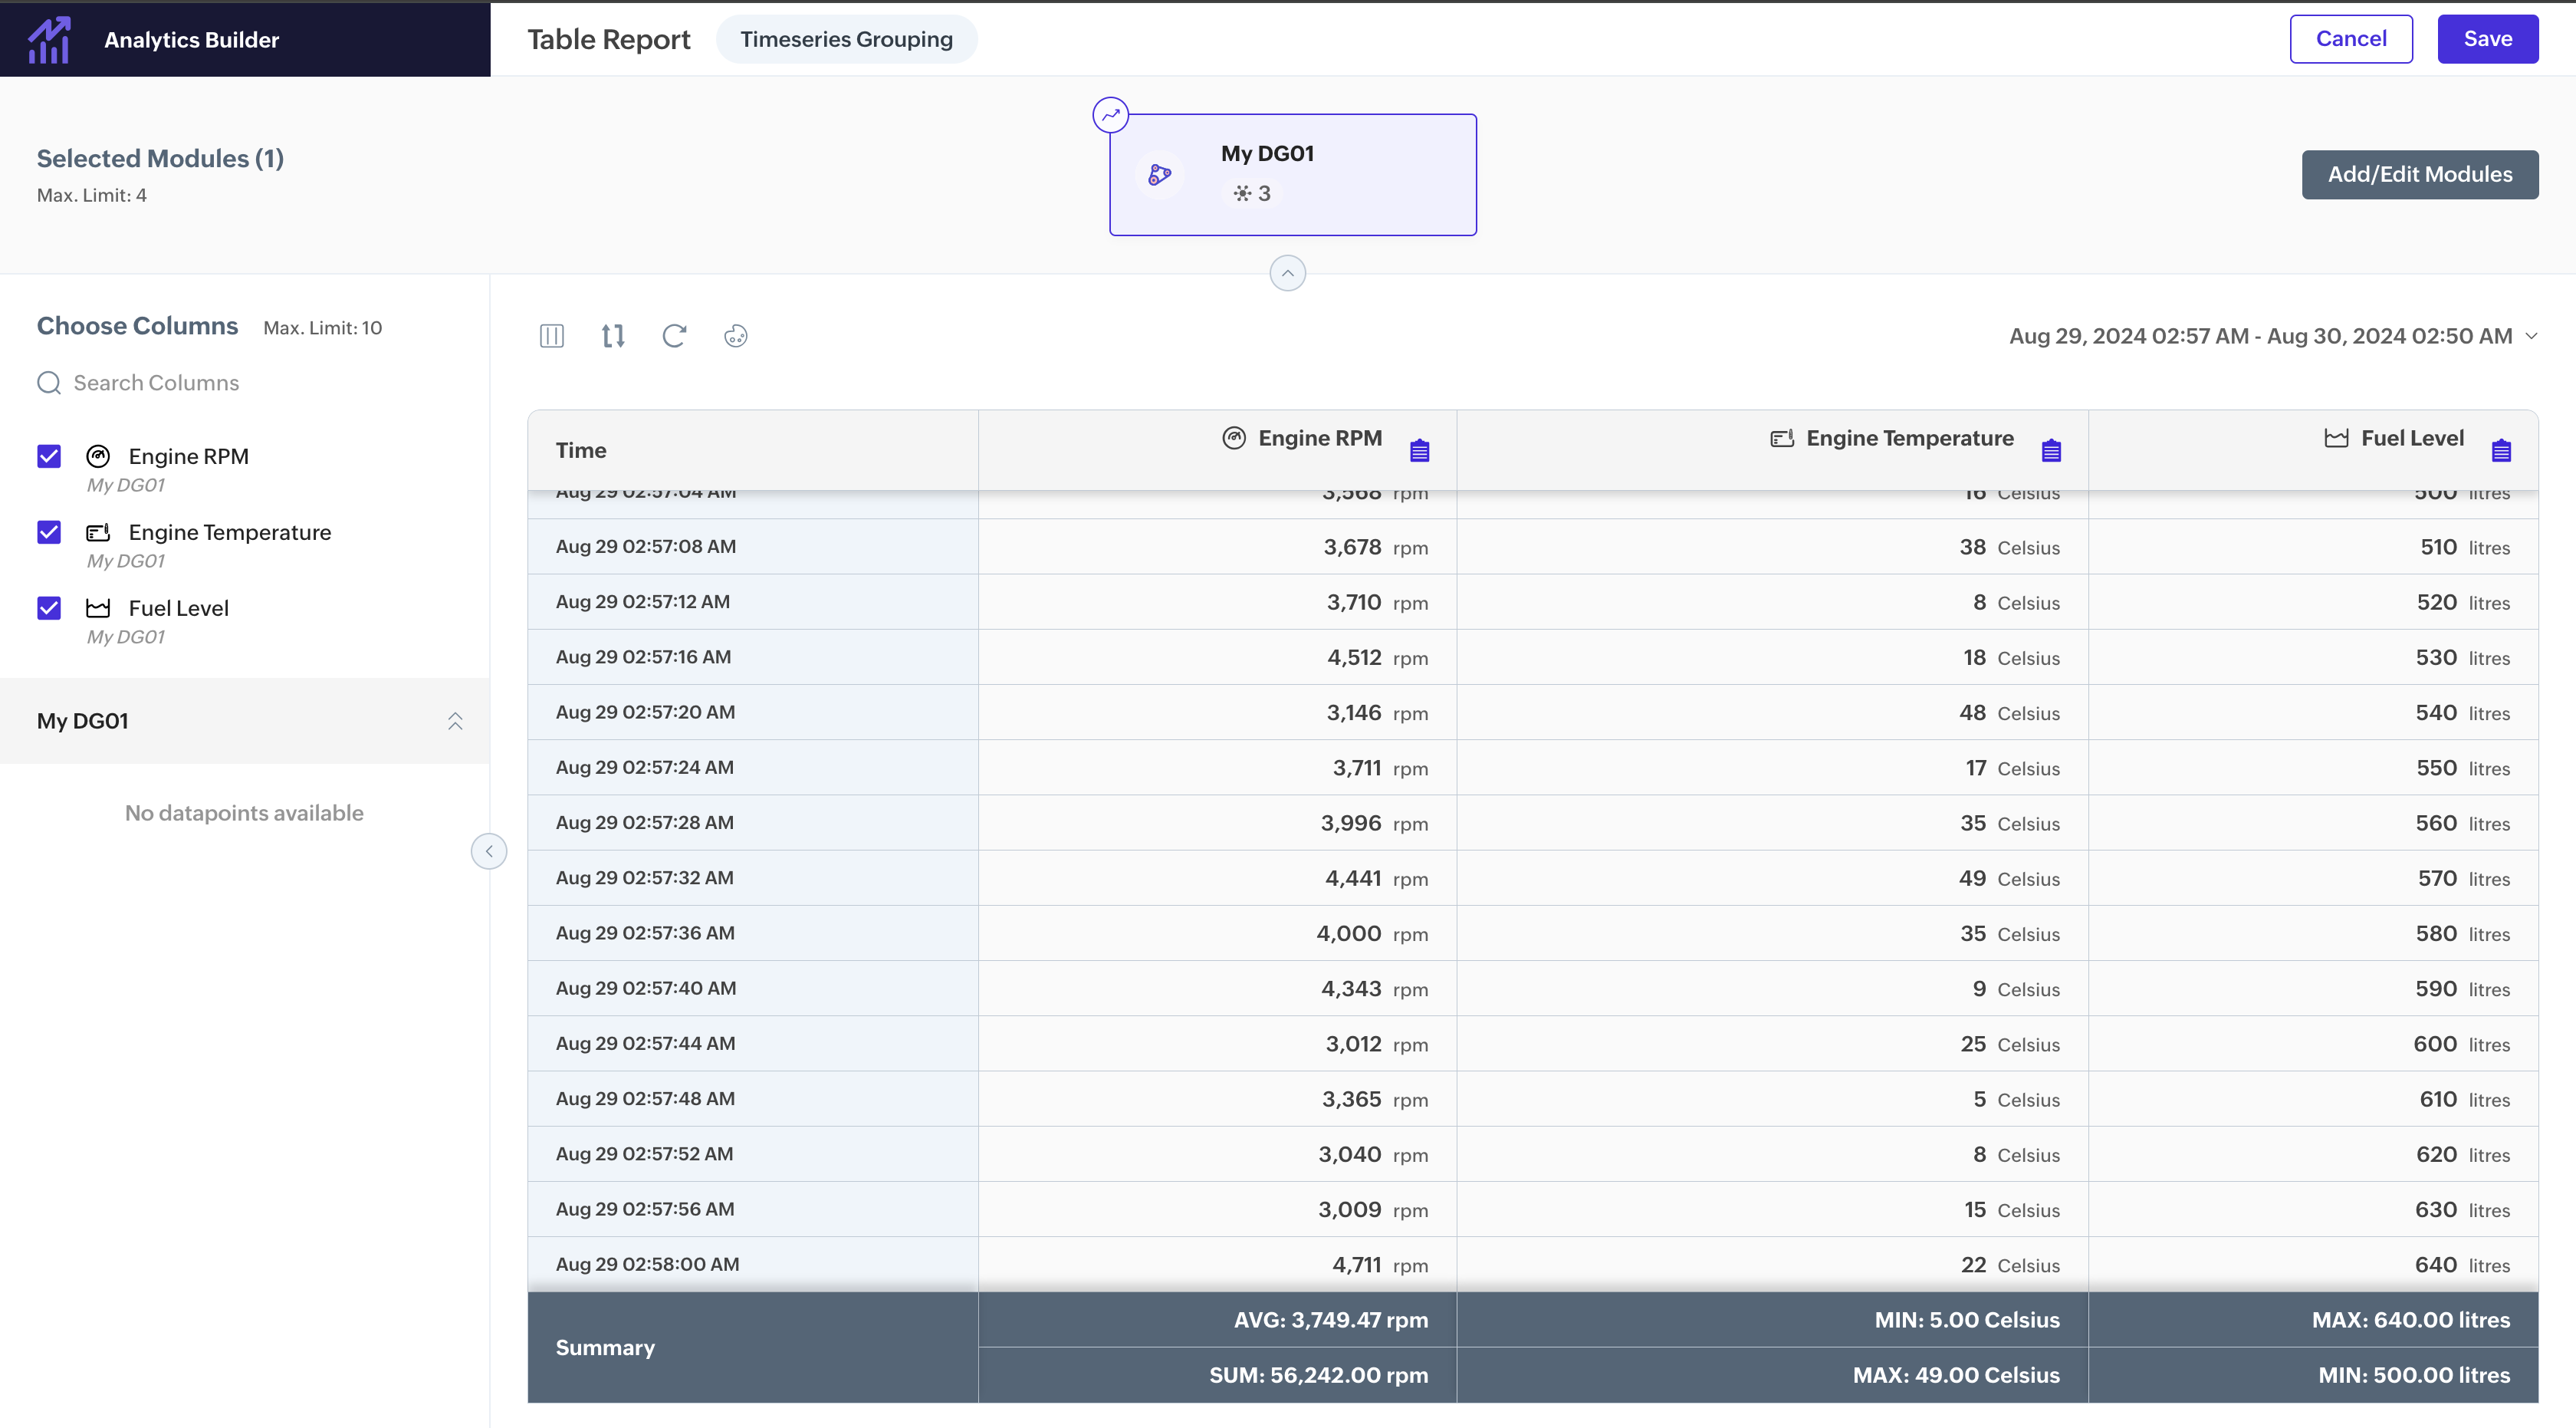
Task: Collapse the Choose Columns sidebar
Action: pos(489,851)
